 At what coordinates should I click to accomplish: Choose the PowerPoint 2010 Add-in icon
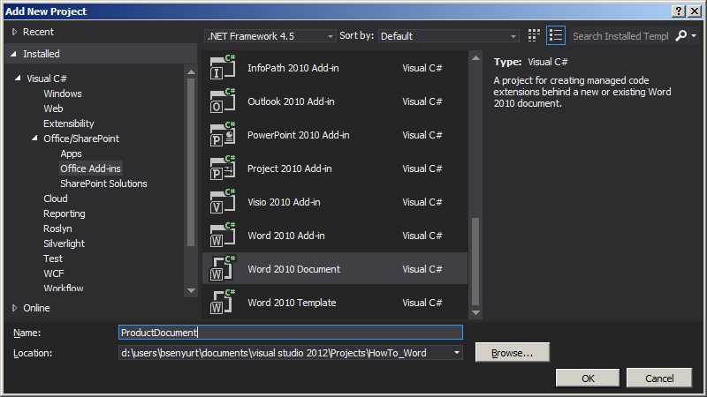tap(223, 135)
